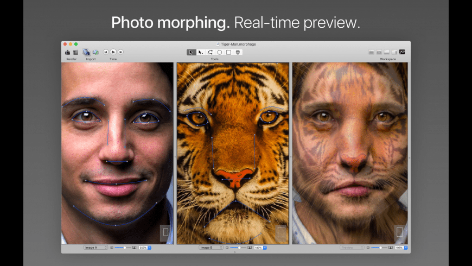The image size is (472, 266).
Task: Select the arrow selection tool
Action: coord(191,52)
